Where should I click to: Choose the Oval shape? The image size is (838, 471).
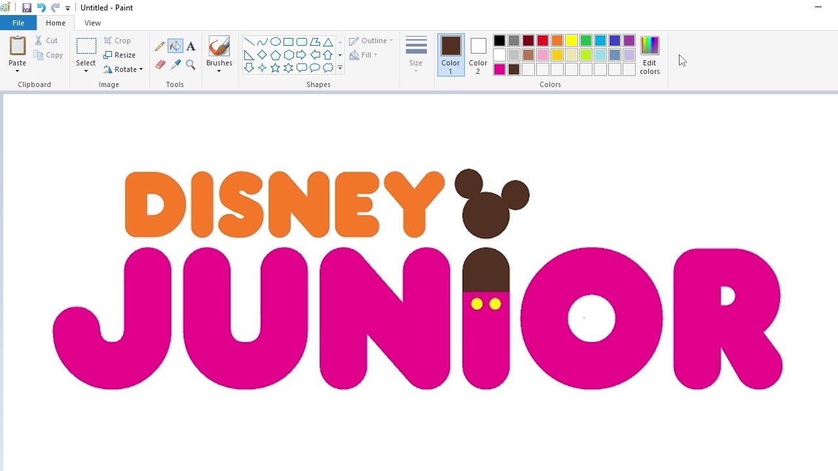tap(275, 42)
